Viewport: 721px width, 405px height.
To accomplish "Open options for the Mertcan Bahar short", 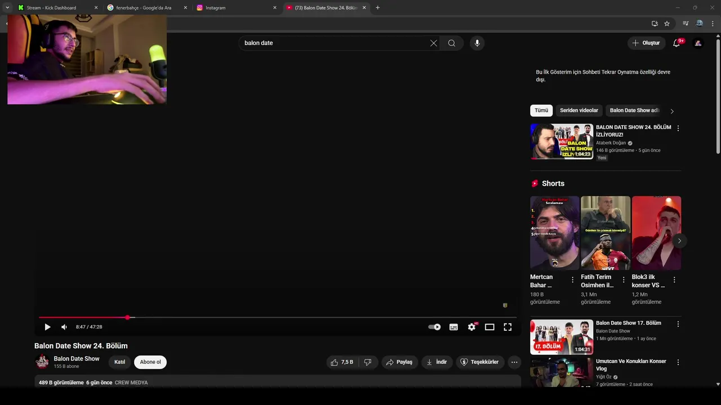I will [573, 280].
